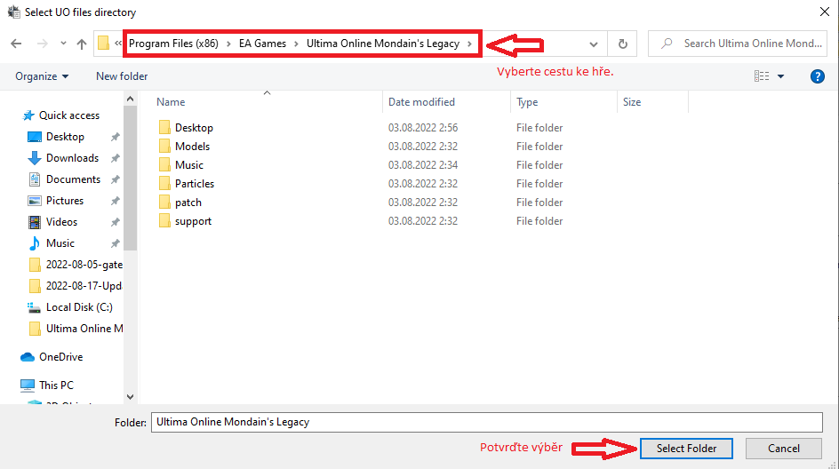Confirm with Select Folder button

pyautogui.click(x=686, y=449)
